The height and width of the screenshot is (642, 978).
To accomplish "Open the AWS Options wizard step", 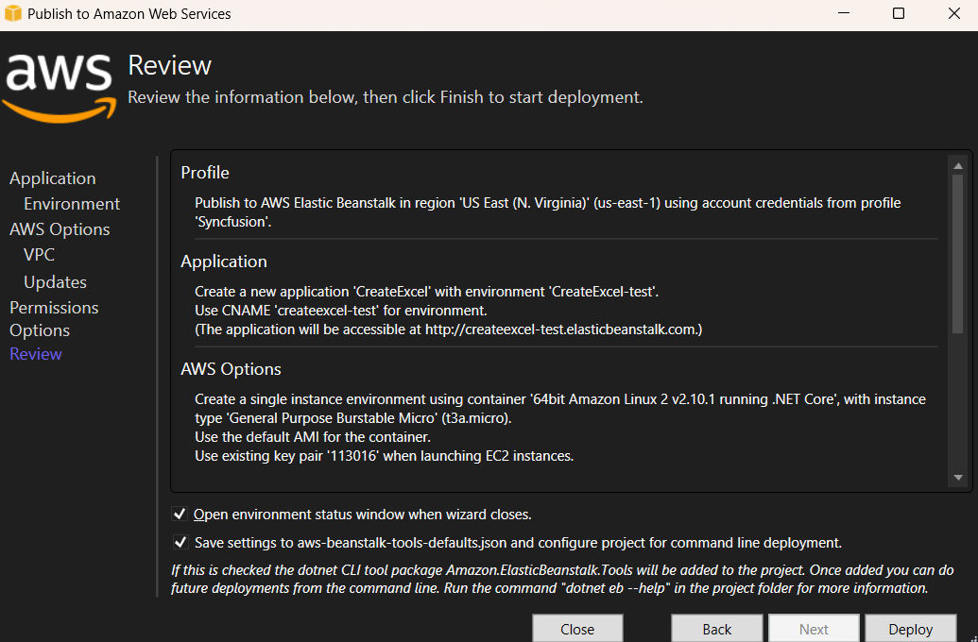I will pyautogui.click(x=60, y=229).
